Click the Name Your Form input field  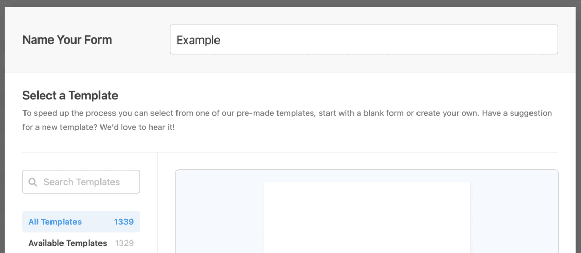363,39
